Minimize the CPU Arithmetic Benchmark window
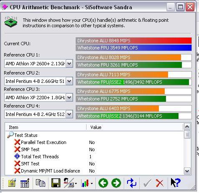199x193 pixels. point(171,7)
